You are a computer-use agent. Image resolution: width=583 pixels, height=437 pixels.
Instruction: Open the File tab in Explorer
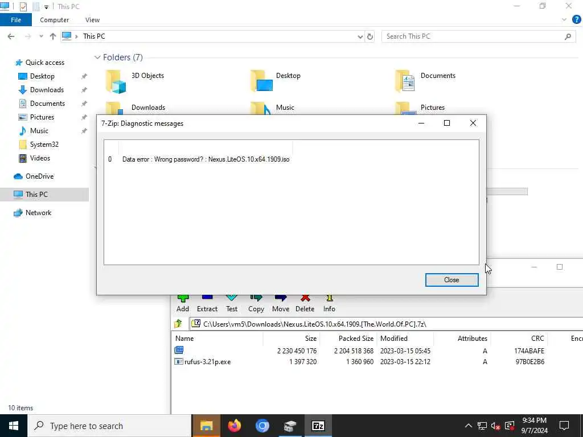coord(16,20)
